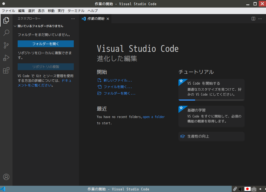The width and height of the screenshot is (266, 192).
Task: Click the volume speaker icon in tray
Action: click(241, 189)
